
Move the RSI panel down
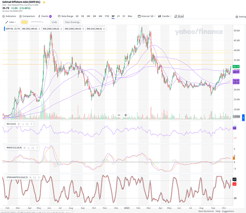[x=23, y=124]
